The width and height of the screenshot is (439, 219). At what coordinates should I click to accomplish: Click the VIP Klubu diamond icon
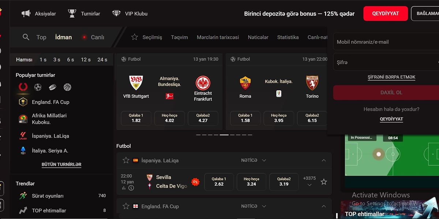pyautogui.click(x=116, y=14)
